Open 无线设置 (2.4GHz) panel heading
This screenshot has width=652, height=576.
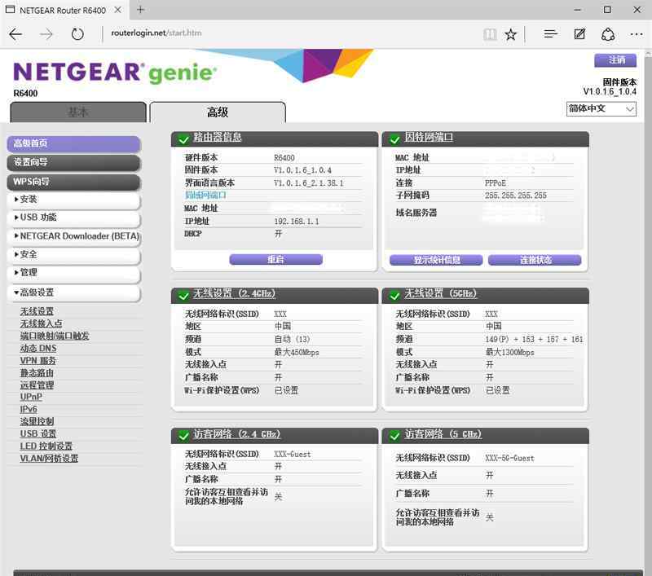click(x=234, y=294)
